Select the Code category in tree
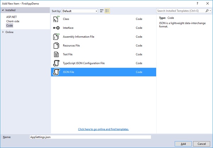Image resolution: width=213 pixels, height=148 pixels. tap(9, 26)
